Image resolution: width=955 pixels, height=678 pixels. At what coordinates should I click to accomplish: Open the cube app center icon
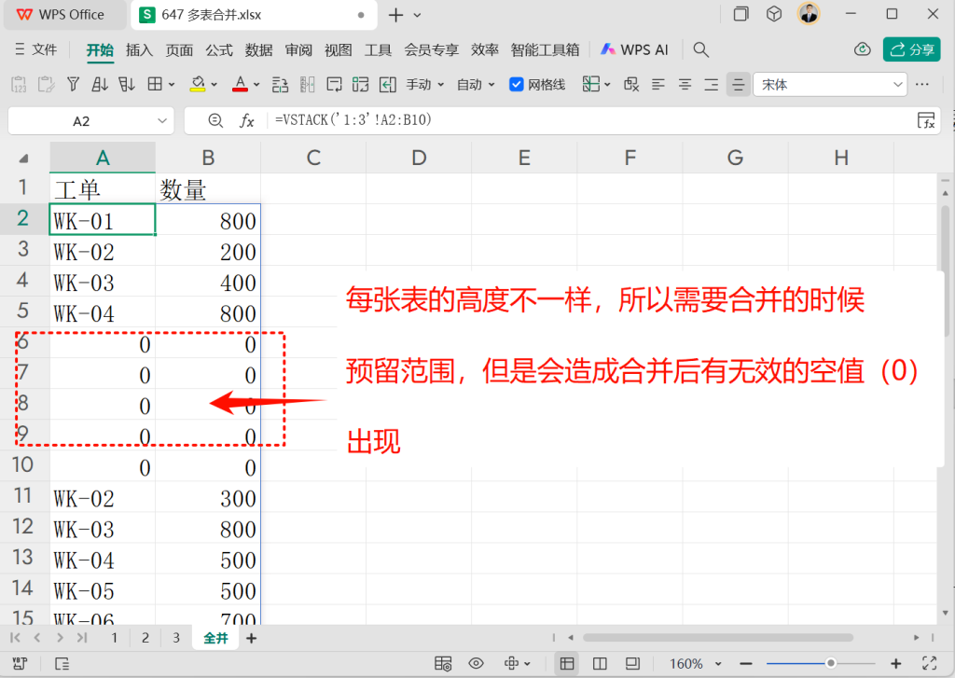point(774,14)
